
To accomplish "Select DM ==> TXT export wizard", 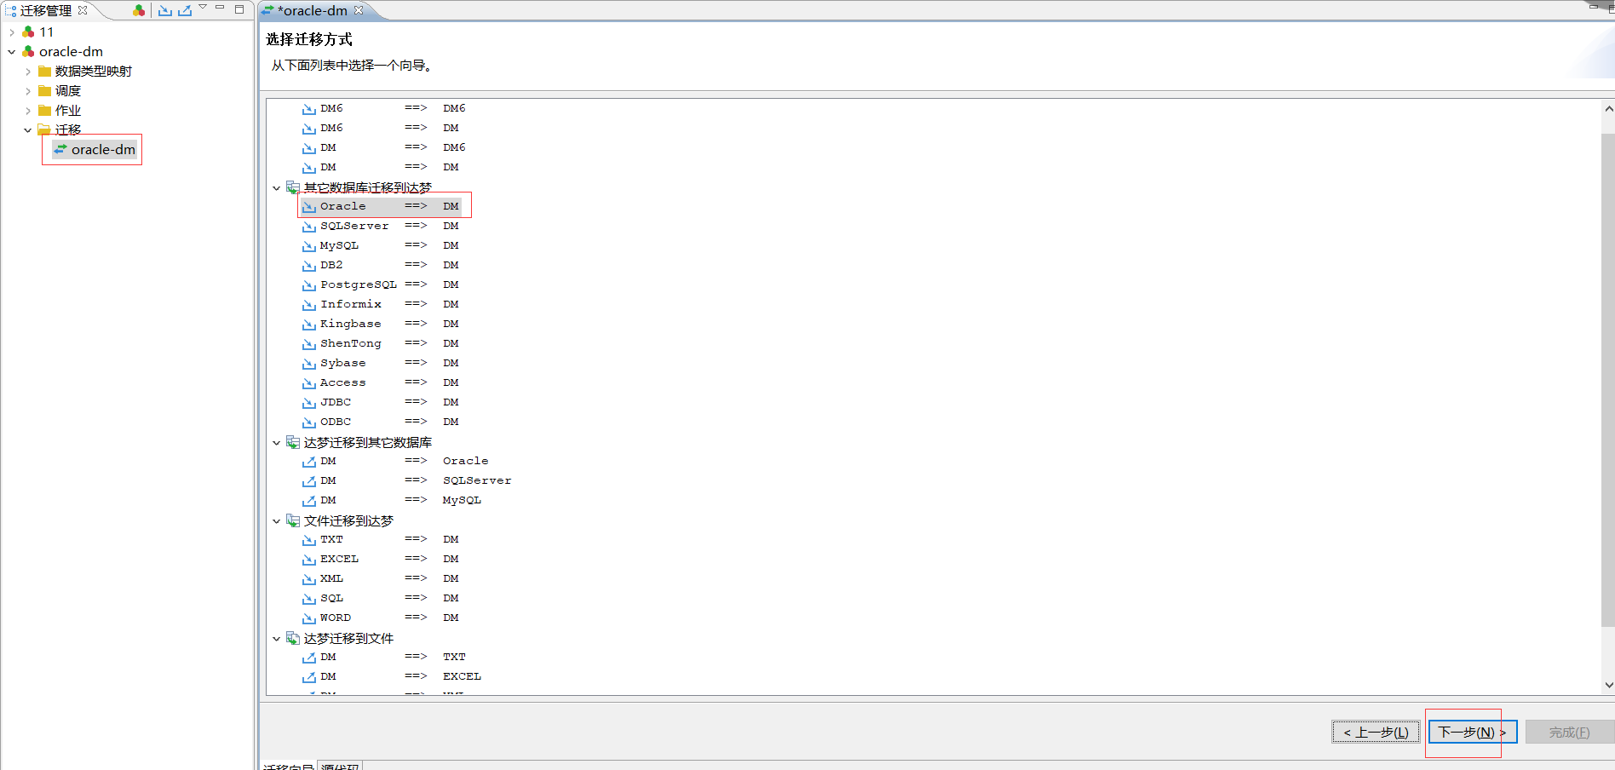I will point(384,657).
